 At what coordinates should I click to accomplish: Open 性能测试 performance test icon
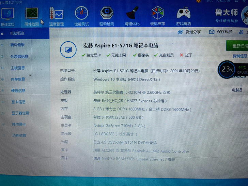pyautogui.click(x=82, y=13)
